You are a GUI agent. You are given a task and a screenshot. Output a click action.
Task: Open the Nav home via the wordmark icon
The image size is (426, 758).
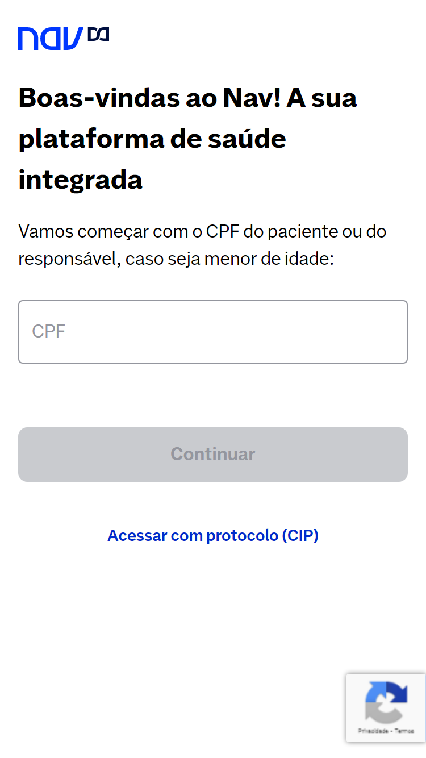(50, 38)
